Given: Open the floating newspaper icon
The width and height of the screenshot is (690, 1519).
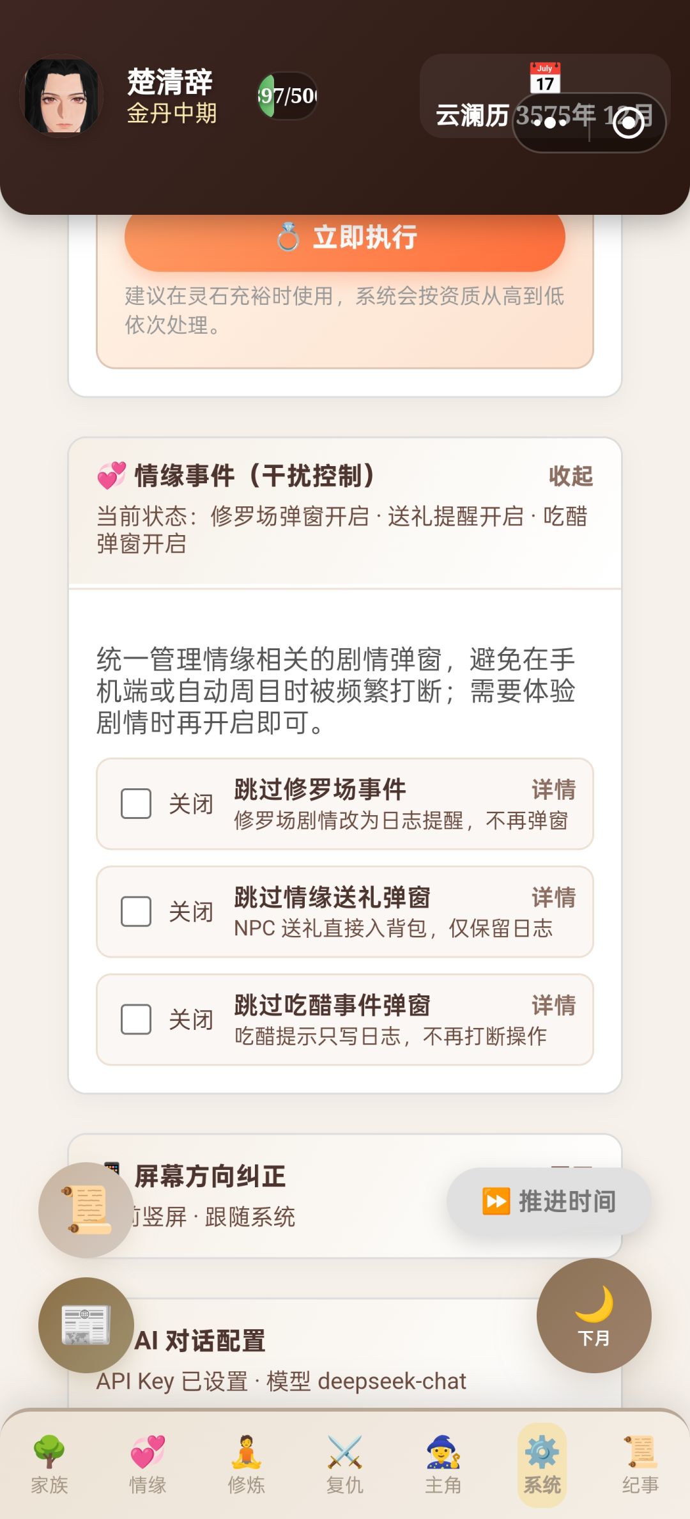Looking at the screenshot, I should 86,1325.
